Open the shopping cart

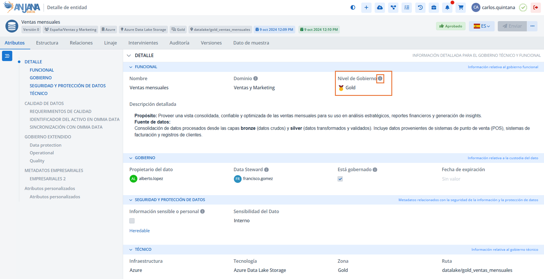tap(461, 8)
